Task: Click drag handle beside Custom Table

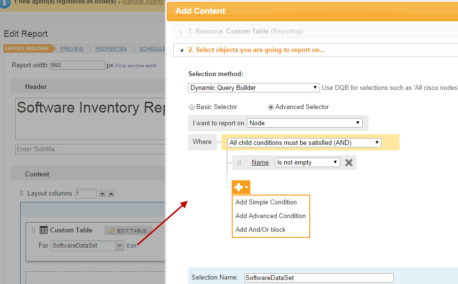Action: tap(33, 230)
